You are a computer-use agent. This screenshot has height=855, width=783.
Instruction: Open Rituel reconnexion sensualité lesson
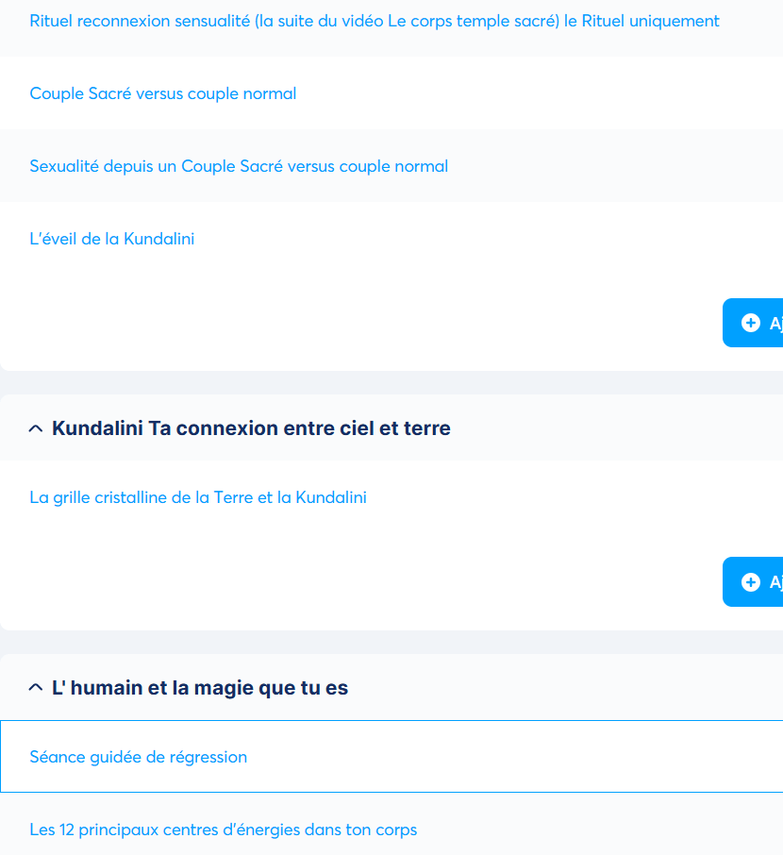click(x=374, y=21)
